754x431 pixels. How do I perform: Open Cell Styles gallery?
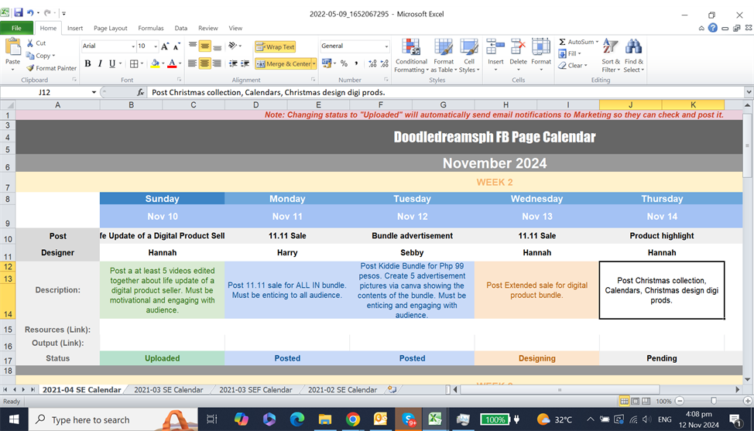(x=469, y=56)
